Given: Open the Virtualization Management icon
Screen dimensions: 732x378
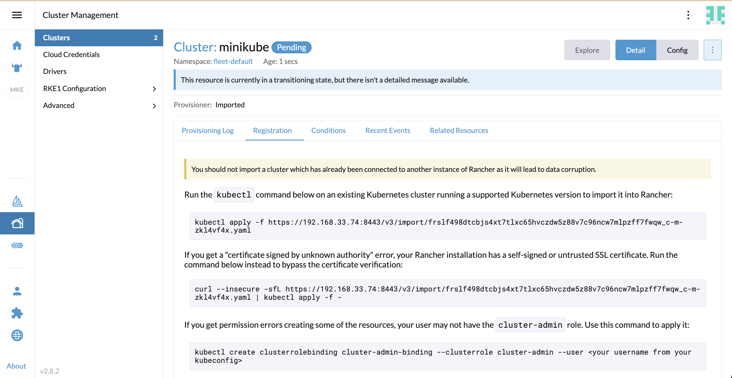Looking at the screenshot, I should [17, 245].
